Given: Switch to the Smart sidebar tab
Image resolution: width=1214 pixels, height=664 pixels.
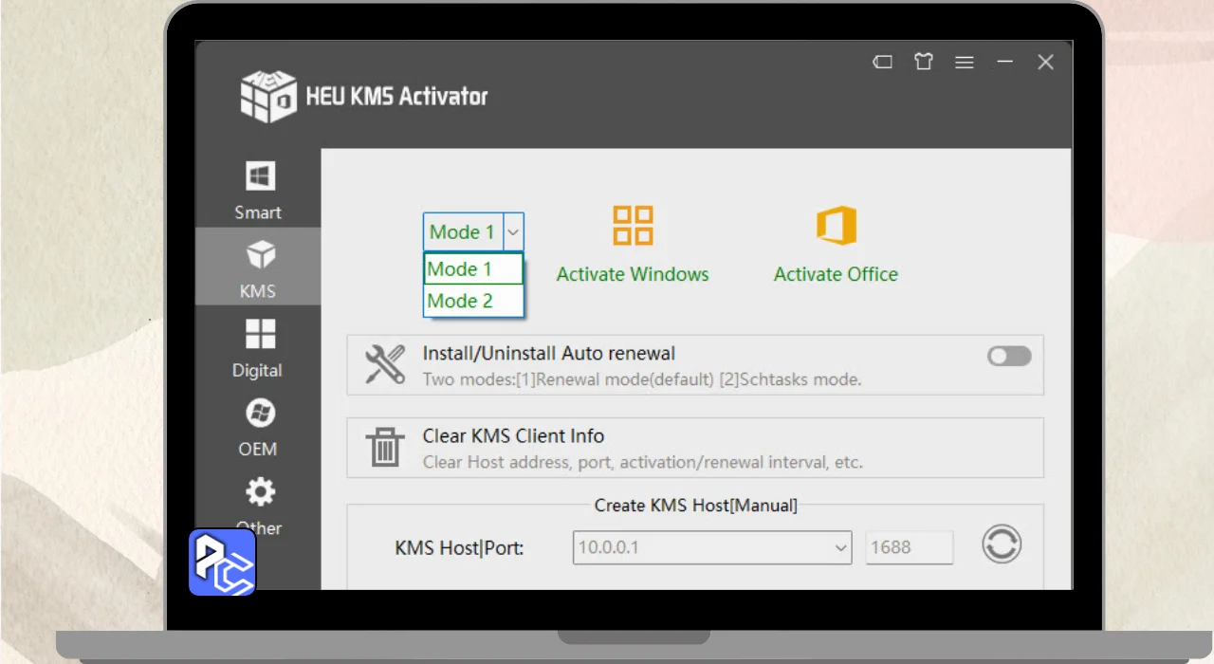Looking at the screenshot, I should (x=259, y=190).
